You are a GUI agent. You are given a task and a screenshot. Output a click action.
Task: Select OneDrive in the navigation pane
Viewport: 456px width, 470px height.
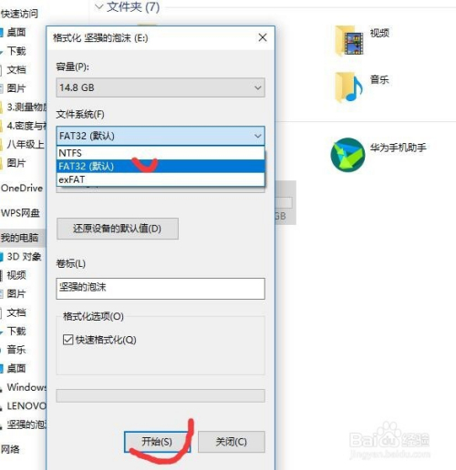click(x=22, y=189)
